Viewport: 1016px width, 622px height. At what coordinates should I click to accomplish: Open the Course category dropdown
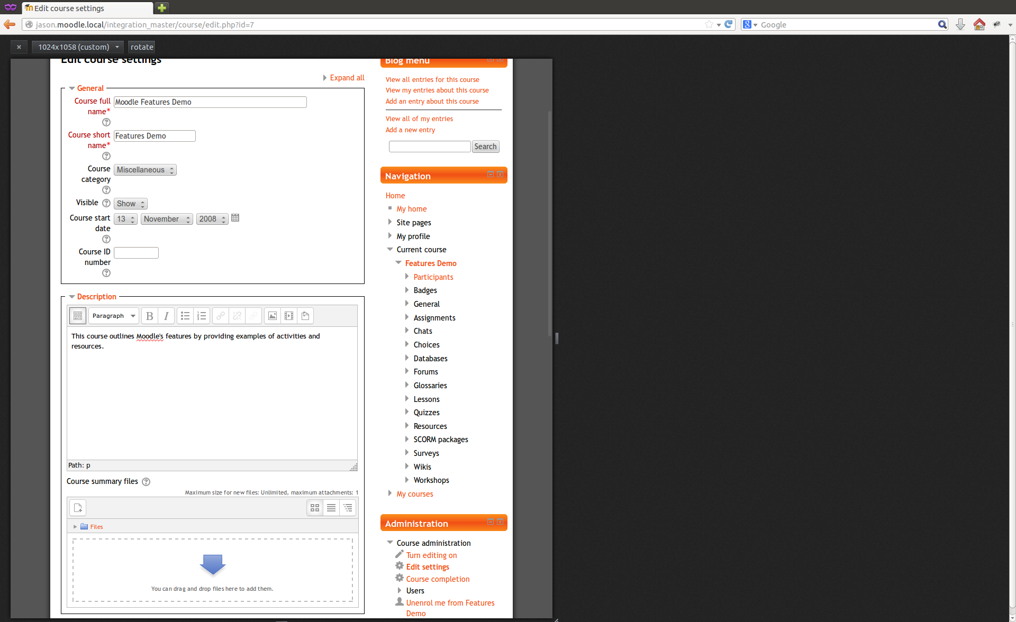[x=145, y=170]
